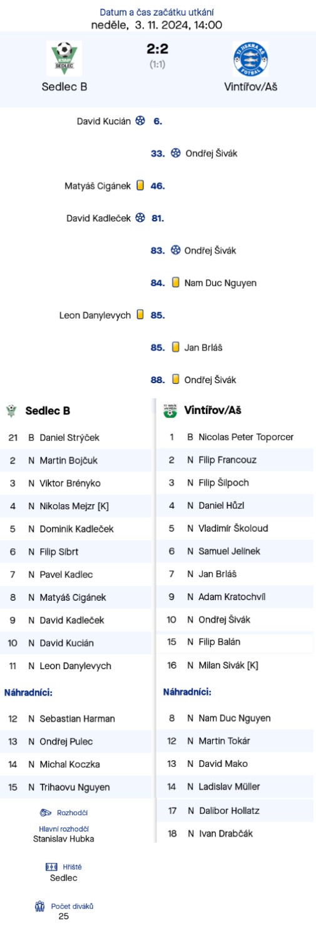This screenshot has height=925, width=316.
Task: Open the Vintířov/Aš team name link in header
Action: pyautogui.click(x=251, y=87)
